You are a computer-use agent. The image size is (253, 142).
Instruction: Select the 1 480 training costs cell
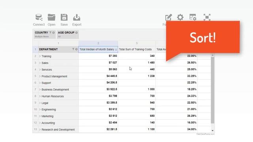point(137,63)
